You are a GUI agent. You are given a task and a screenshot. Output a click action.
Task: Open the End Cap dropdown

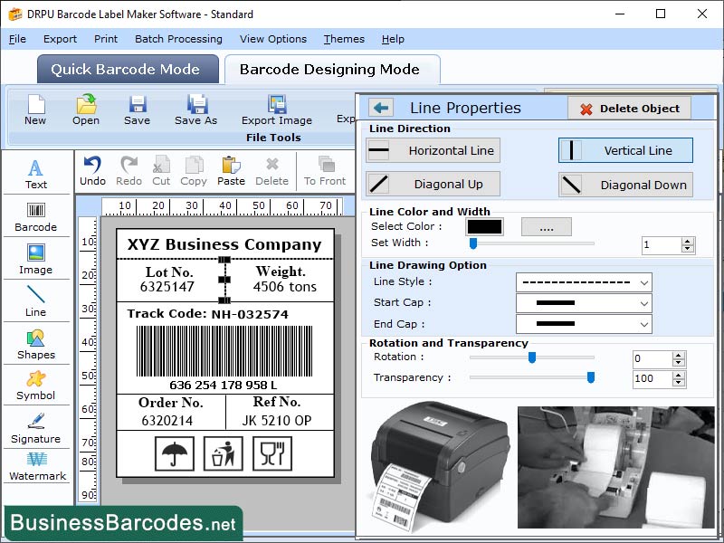(x=584, y=323)
